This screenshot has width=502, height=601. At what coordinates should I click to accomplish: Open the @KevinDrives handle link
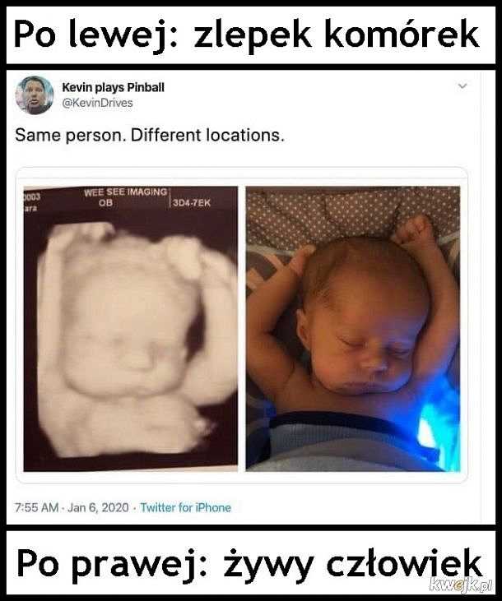coord(97,103)
